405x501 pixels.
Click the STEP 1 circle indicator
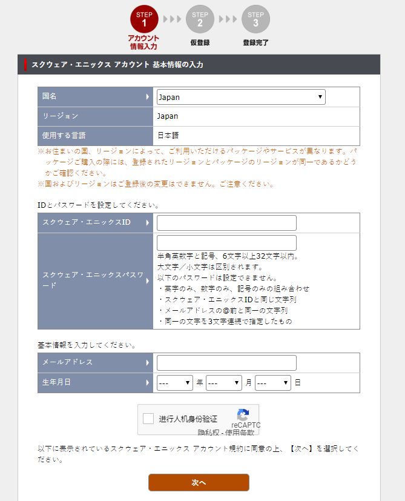pos(144,19)
